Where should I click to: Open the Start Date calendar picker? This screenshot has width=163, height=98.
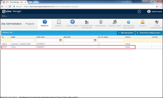[60, 40]
